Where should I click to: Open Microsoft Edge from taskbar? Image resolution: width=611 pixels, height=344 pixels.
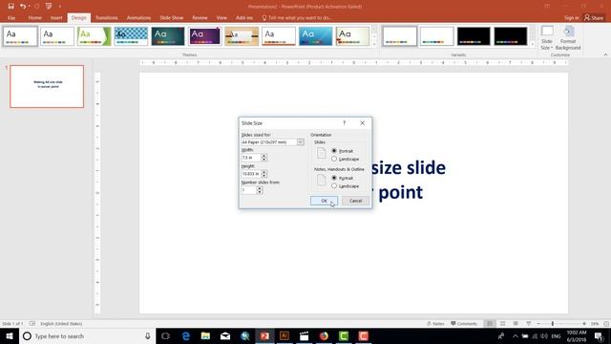tap(186, 335)
